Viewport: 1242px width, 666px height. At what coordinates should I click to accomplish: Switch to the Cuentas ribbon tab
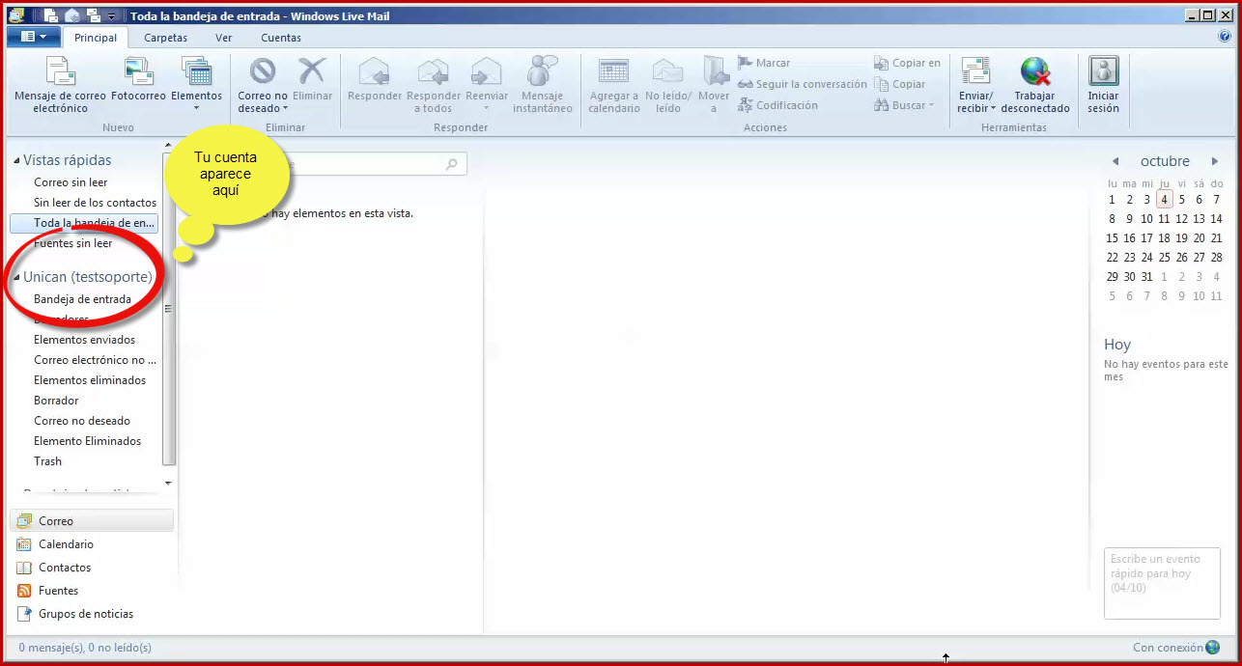[281, 38]
